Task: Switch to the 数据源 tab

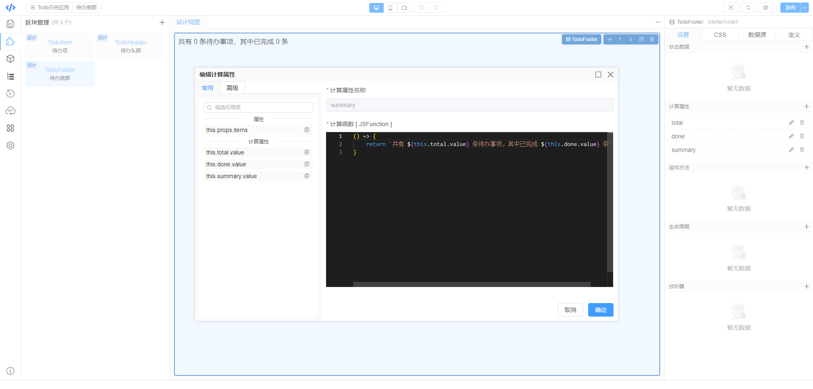Action: [757, 35]
